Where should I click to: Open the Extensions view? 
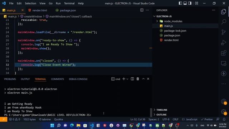pyautogui.click(x=223, y=53)
